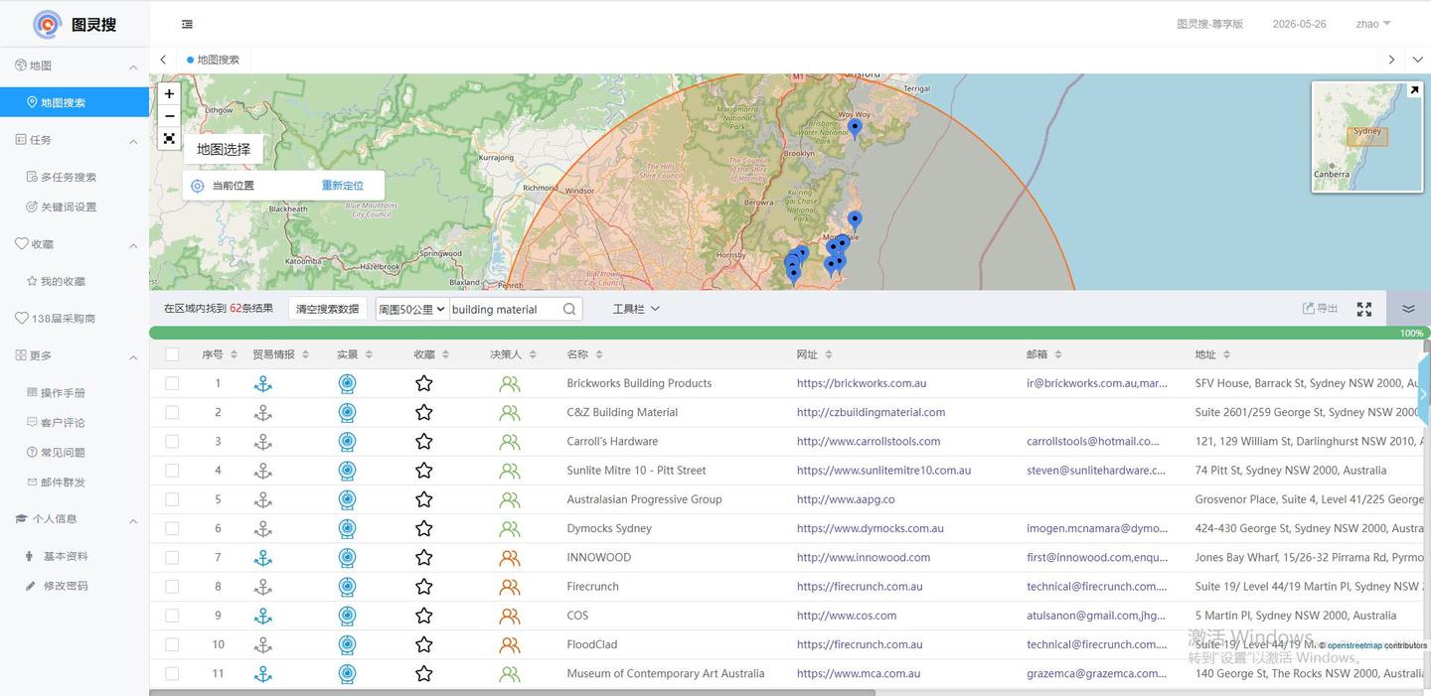
Task: Open the 周围50公里 radius dropdown
Action: tap(411, 309)
